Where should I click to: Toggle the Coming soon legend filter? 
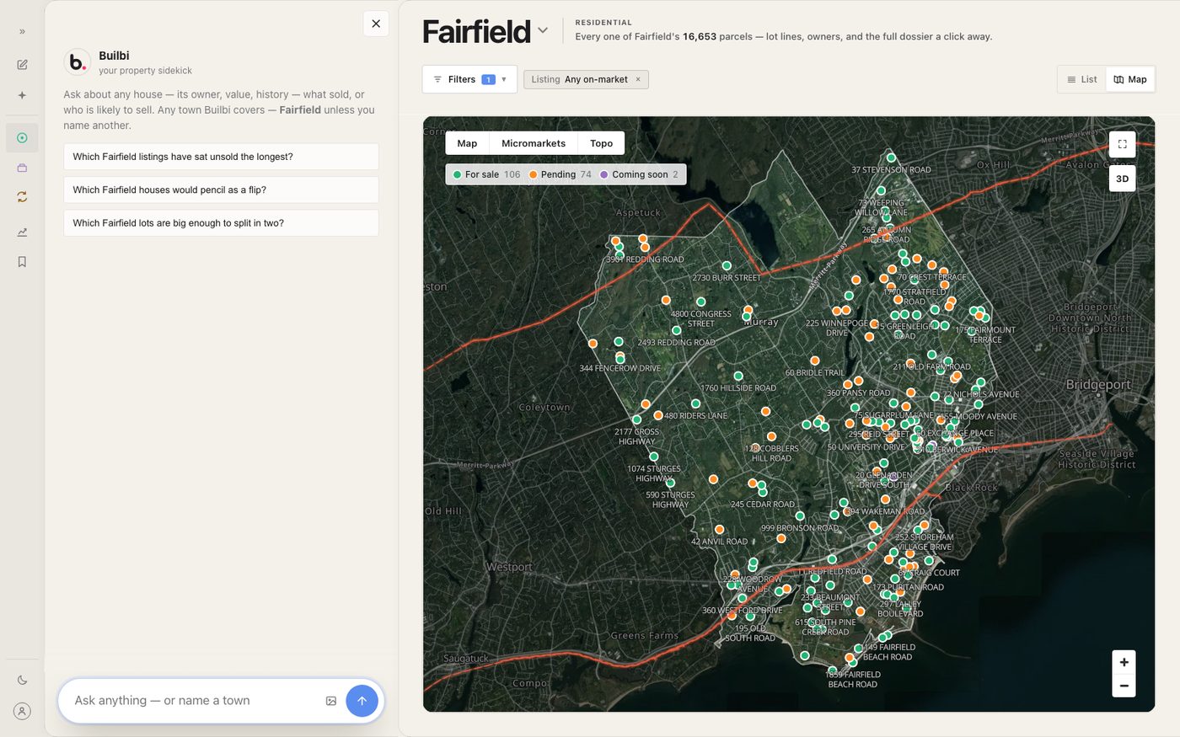pos(639,174)
